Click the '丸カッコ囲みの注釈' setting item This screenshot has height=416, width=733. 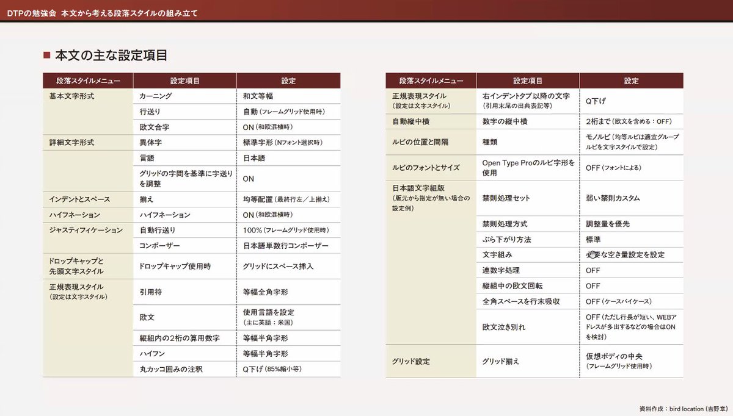coord(170,369)
